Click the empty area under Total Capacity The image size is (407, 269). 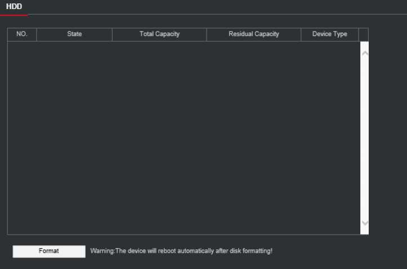[x=159, y=112]
